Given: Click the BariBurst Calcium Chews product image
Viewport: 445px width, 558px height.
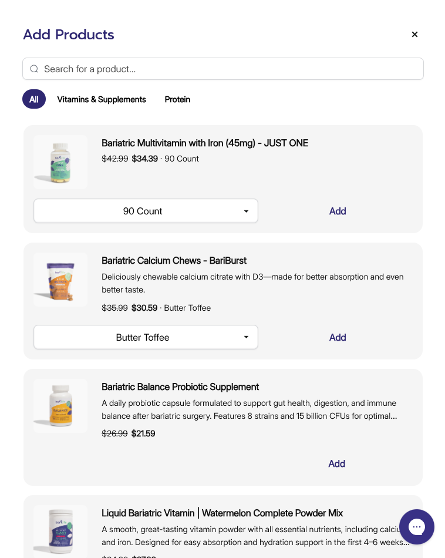Looking at the screenshot, I should [x=60, y=280].
